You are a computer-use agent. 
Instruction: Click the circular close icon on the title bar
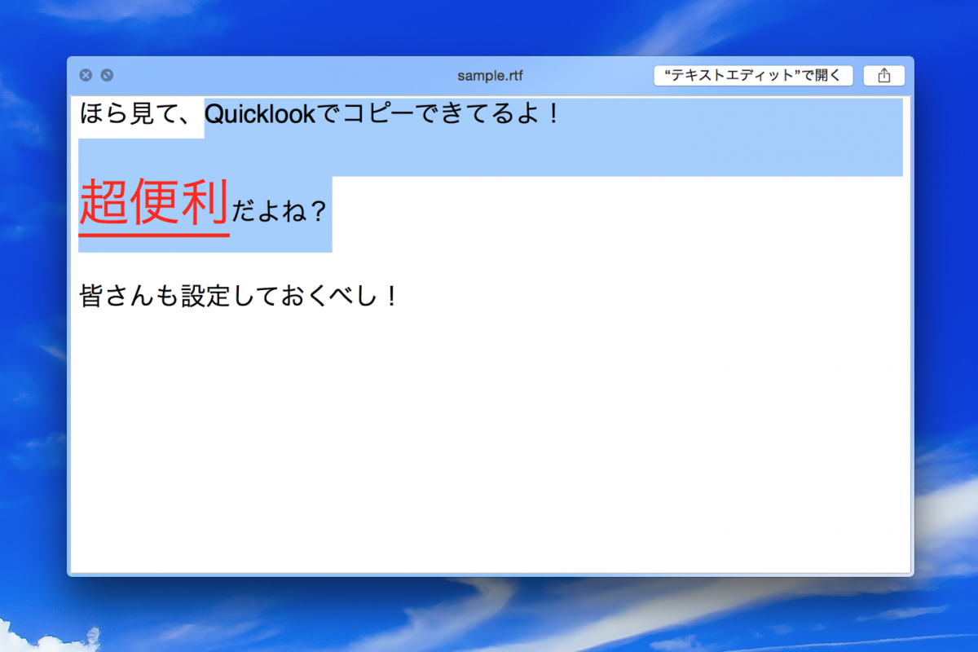[x=85, y=74]
